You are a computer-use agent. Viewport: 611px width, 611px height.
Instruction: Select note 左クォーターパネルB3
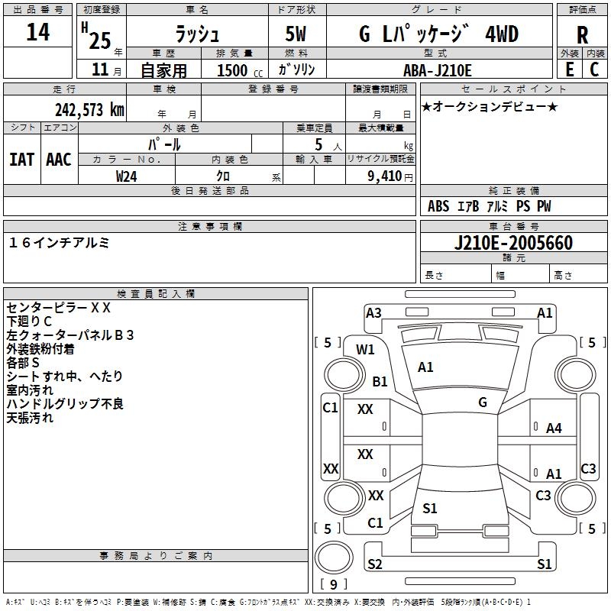(70, 335)
